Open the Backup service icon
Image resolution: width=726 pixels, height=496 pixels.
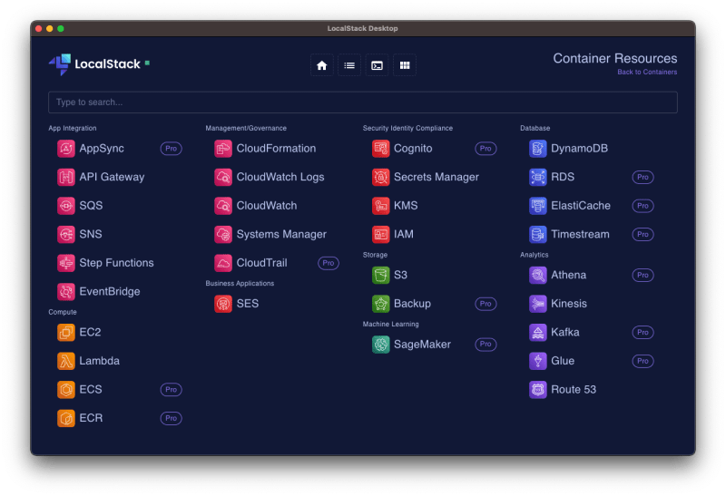(380, 304)
